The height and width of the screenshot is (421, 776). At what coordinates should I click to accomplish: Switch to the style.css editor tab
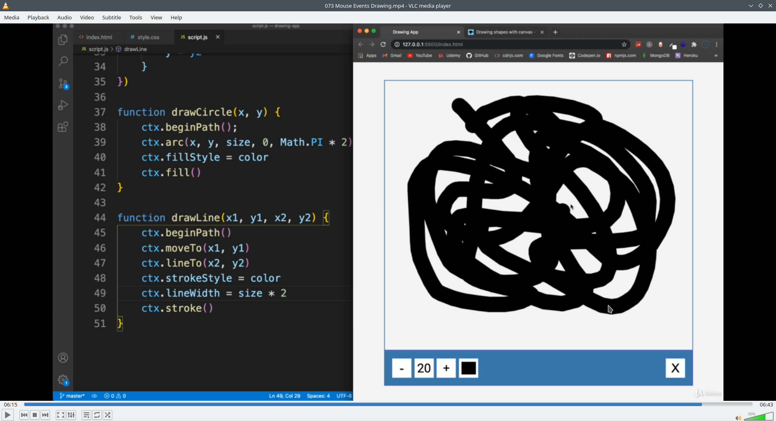point(145,37)
